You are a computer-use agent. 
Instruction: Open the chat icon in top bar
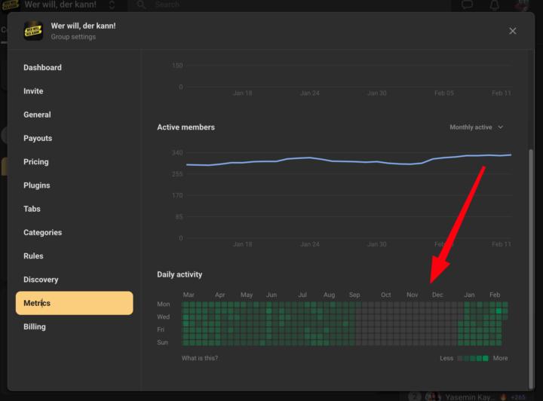(467, 5)
